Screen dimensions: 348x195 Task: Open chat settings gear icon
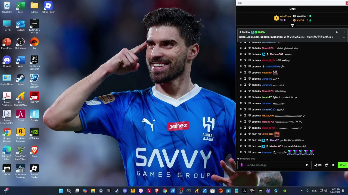click(333, 165)
